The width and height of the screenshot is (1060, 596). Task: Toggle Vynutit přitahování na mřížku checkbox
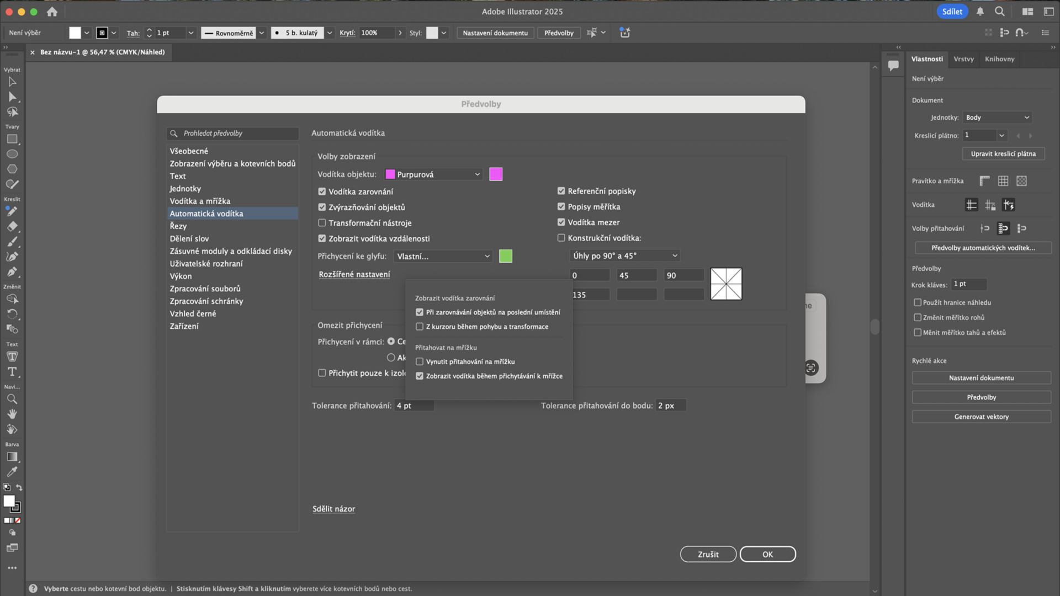pyautogui.click(x=420, y=362)
